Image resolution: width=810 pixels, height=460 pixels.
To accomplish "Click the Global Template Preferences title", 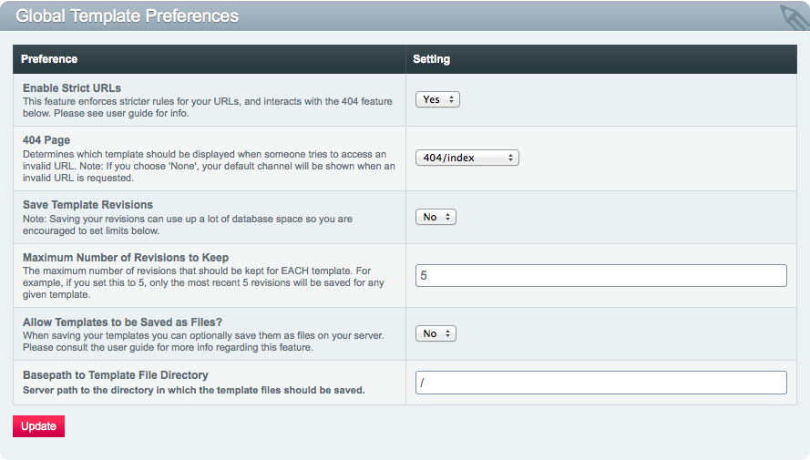I will pos(127,16).
